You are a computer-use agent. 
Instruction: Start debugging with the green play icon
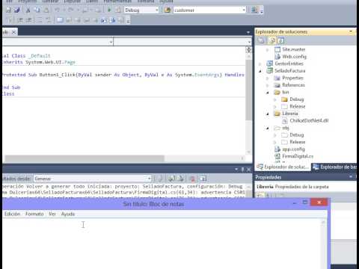point(109,10)
